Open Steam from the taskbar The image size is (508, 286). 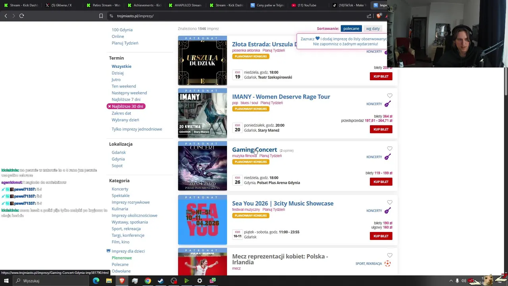[161, 281]
